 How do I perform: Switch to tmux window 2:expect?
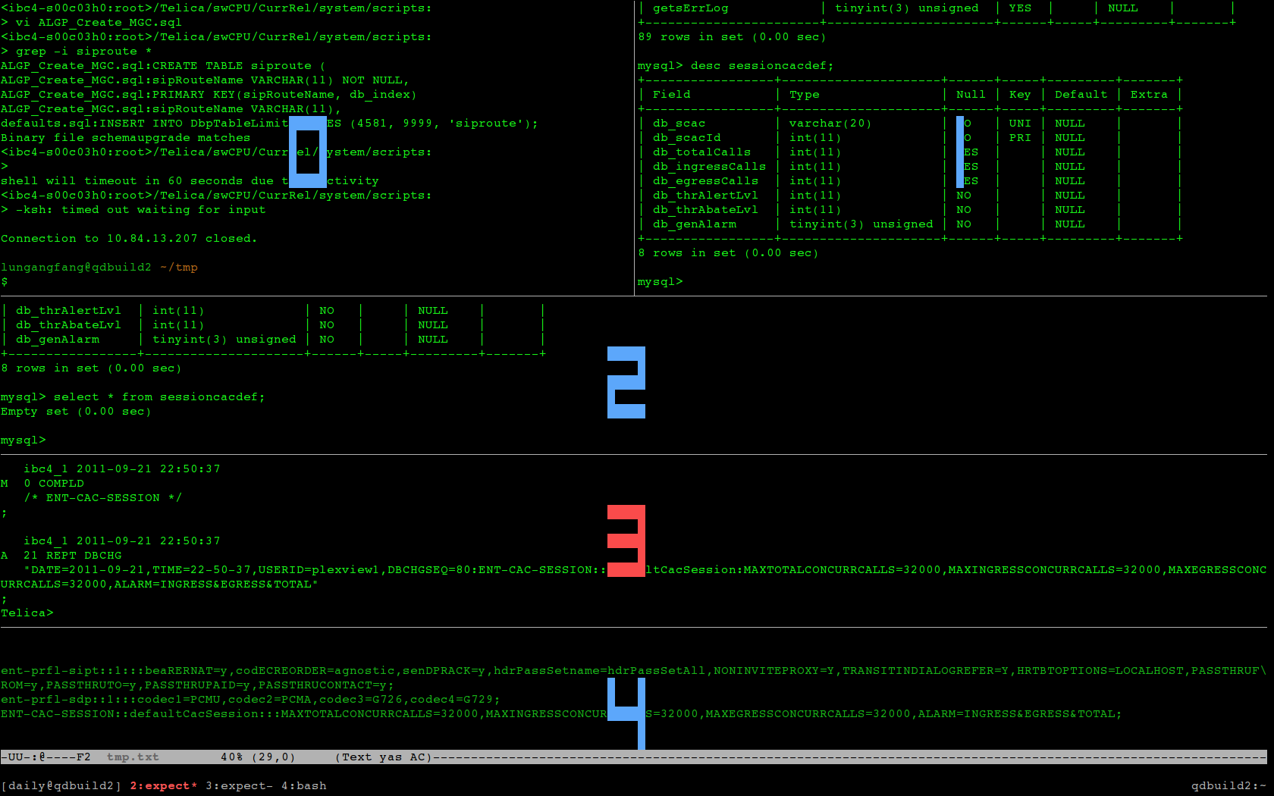coord(163,786)
